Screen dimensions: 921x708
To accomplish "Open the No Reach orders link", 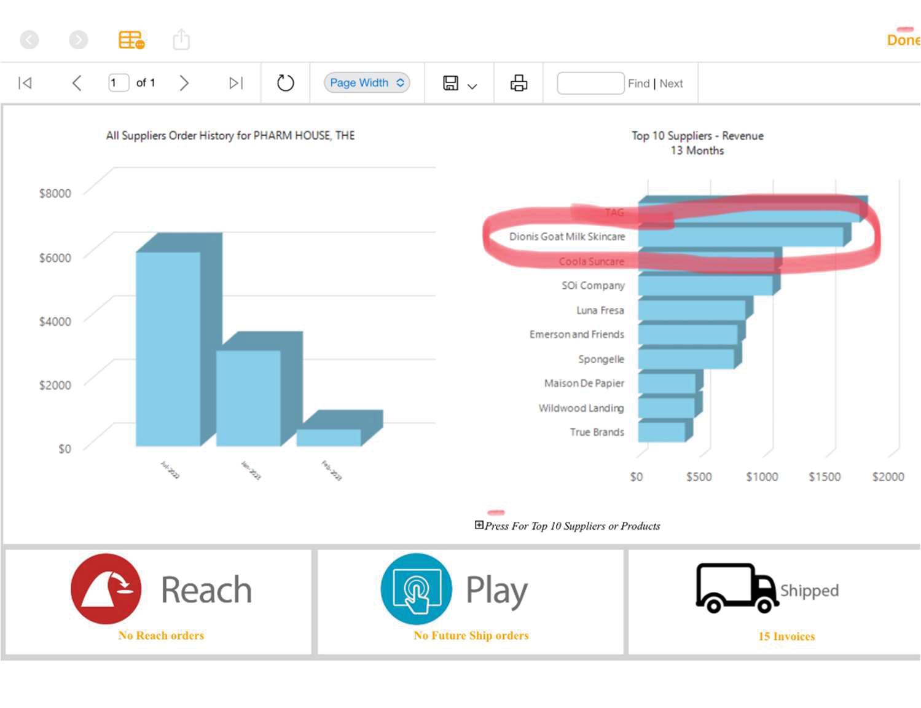I will (161, 635).
